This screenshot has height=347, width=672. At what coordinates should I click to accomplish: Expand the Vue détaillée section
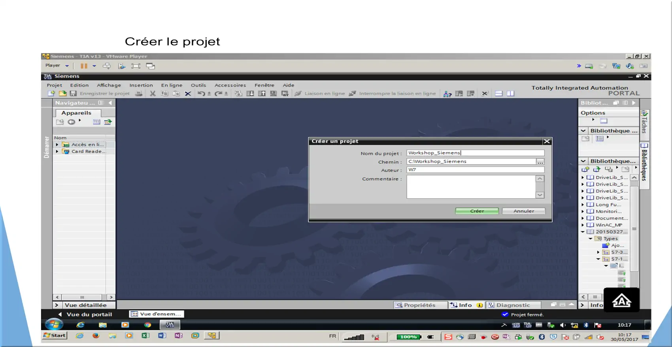pos(57,305)
